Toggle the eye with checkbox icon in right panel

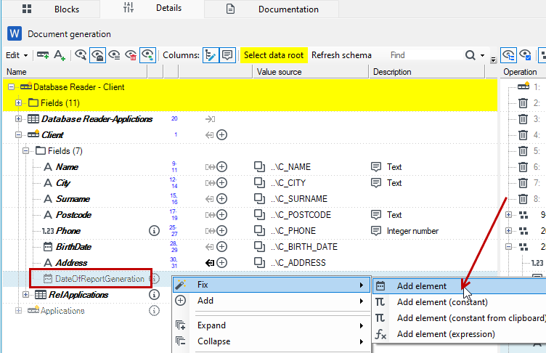point(525,55)
